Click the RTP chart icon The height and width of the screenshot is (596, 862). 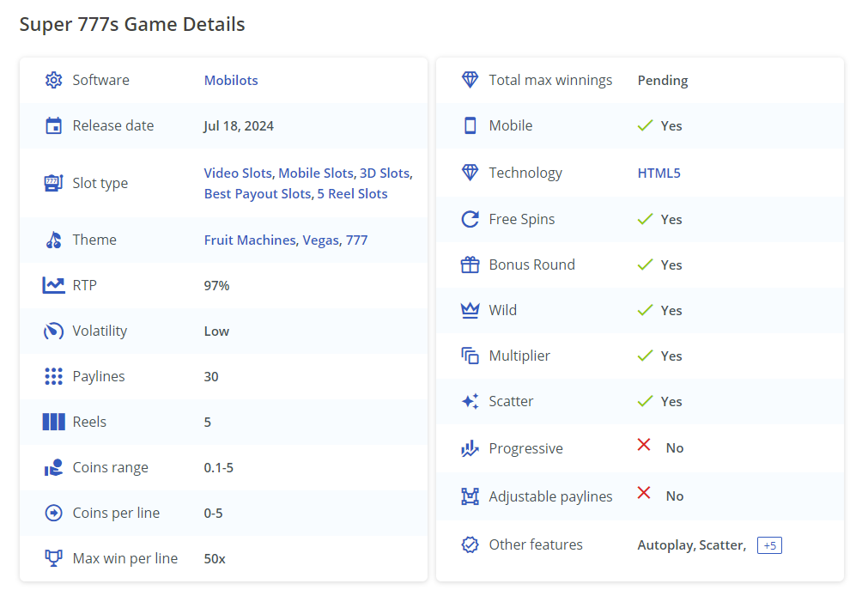53,285
